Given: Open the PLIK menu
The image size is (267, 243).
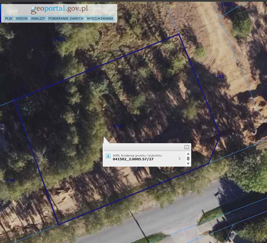Looking at the screenshot, I should point(9,19).
